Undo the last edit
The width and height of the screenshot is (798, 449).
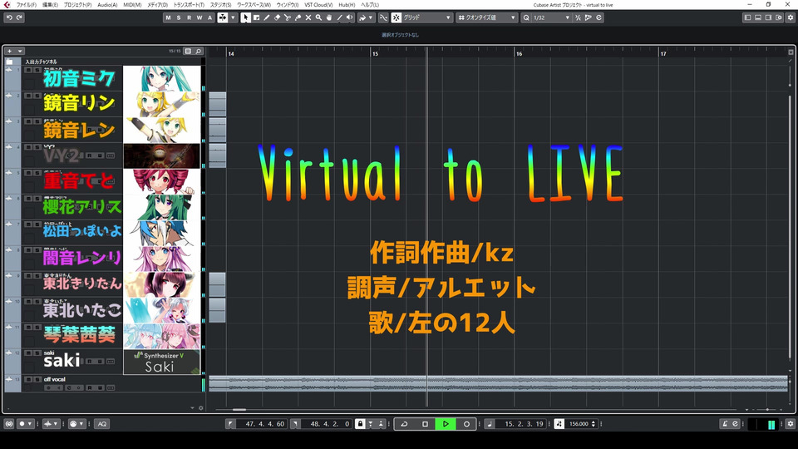[9, 17]
